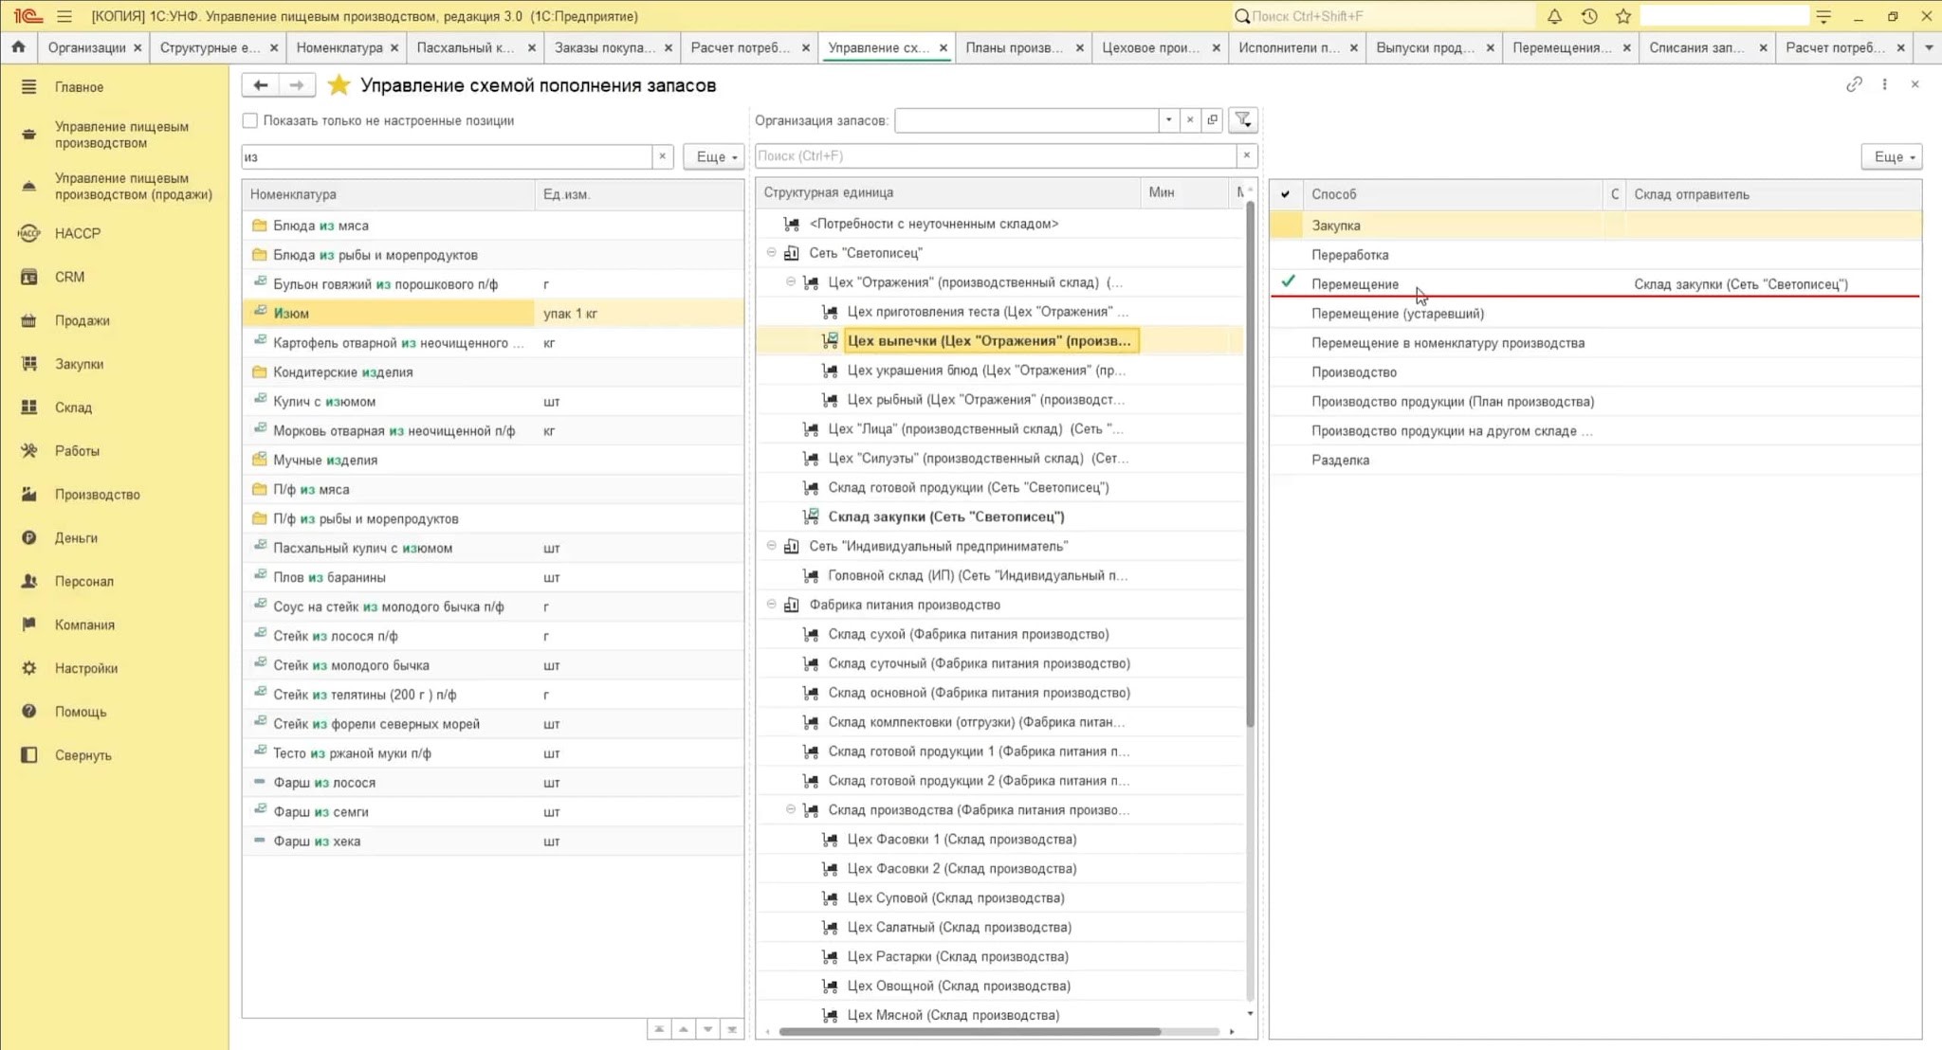This screenshot has height=1050, width=1942.
Task: Toggle the check cell for the Закупка row
Action: click(x=1287, y=226)
